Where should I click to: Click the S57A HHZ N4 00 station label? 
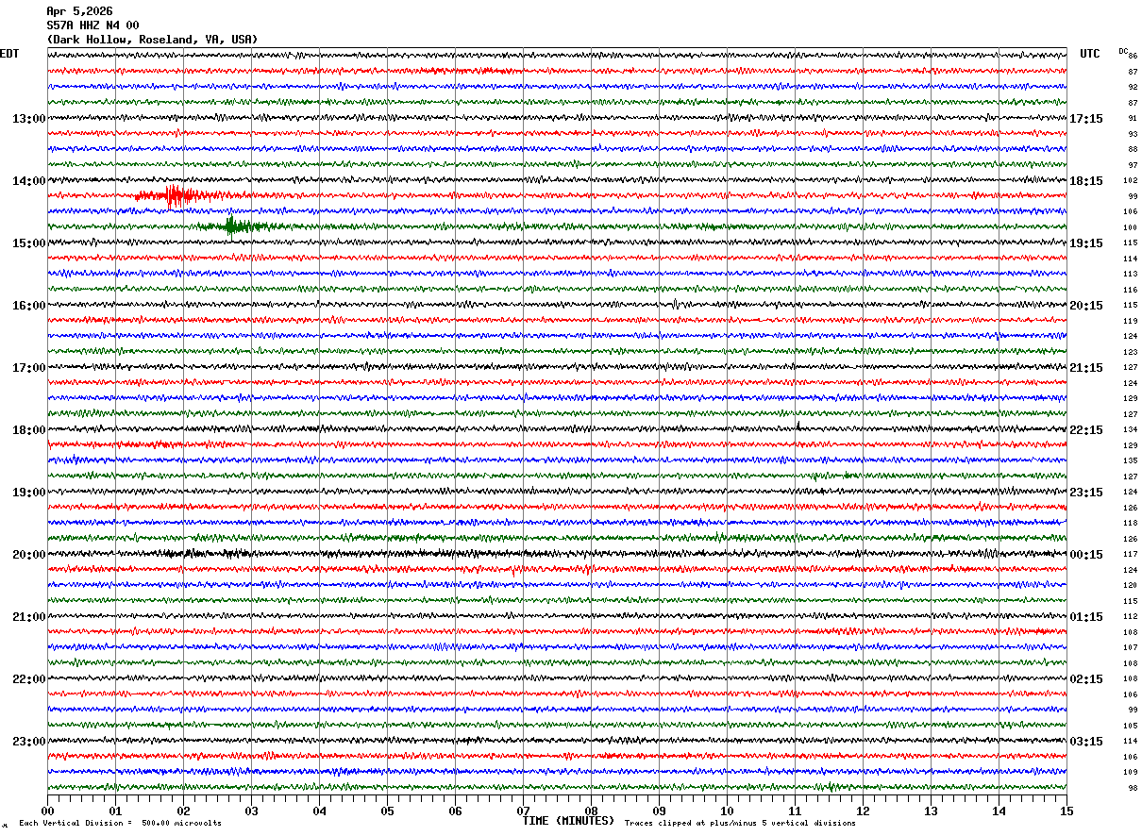tap(92, 25)
